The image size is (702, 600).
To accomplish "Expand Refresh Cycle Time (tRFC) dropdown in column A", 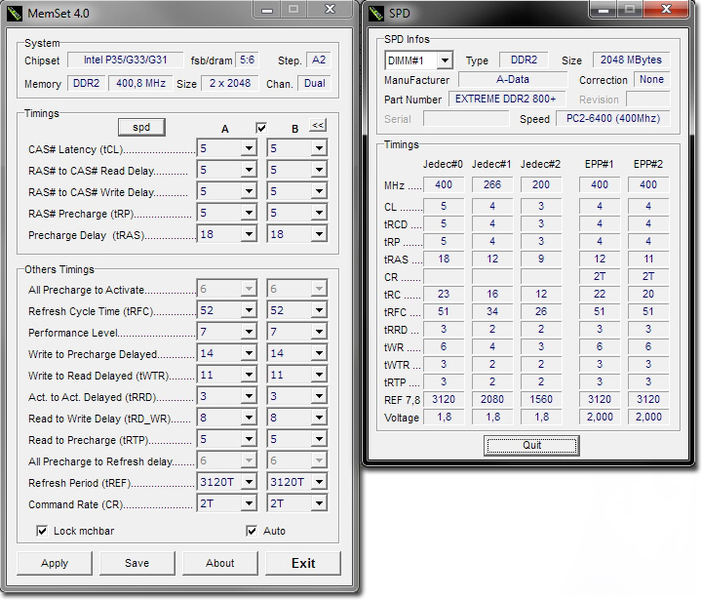I will 249,311.
